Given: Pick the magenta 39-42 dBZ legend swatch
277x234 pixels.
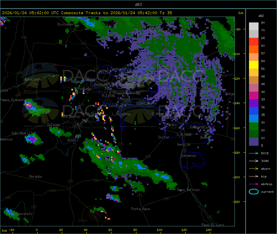Looking at the screenshot, I should pyautogui.click(x=254, y=95).
